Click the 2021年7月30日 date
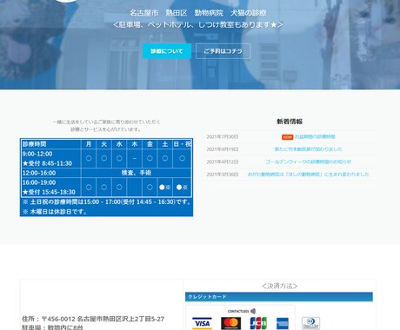The width and height of the screenshot is (400, 330). click(223, 136)
